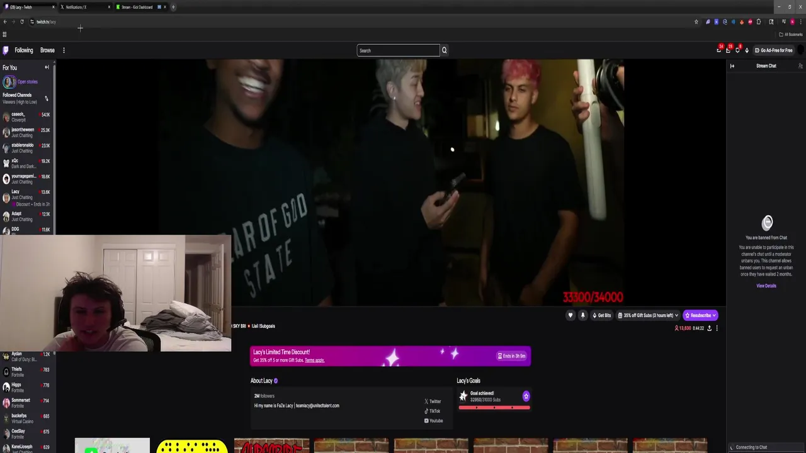This screenshot has height=453, width=806.
Task: Open the All Bookmarks folder
Action: tap(791, 35)
